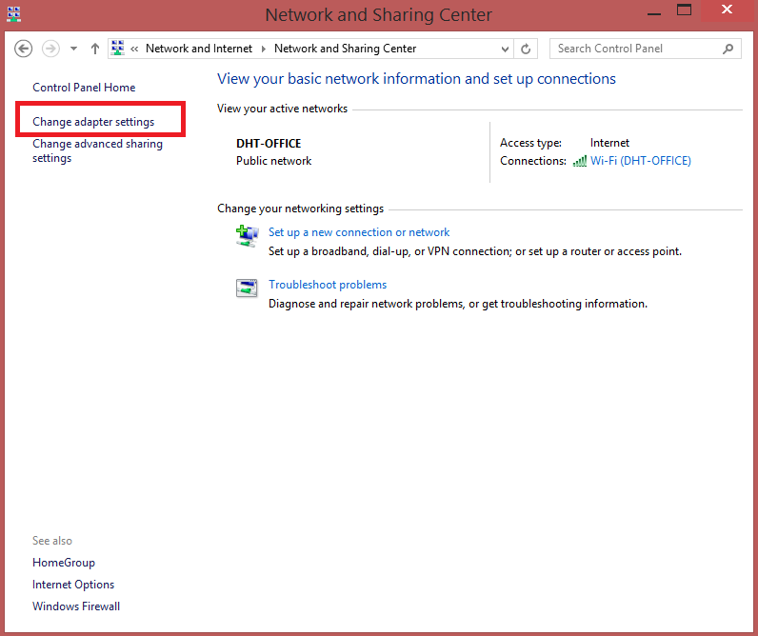758x636 pixels.
Task: Click the Set up new connection icon
Action: (x=247, y=236)
